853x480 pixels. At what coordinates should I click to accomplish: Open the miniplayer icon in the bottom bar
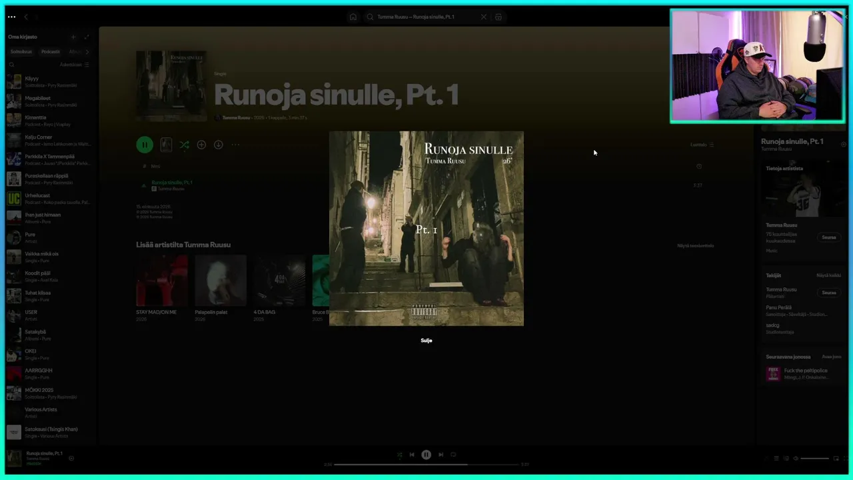click(x=836, y=458)
